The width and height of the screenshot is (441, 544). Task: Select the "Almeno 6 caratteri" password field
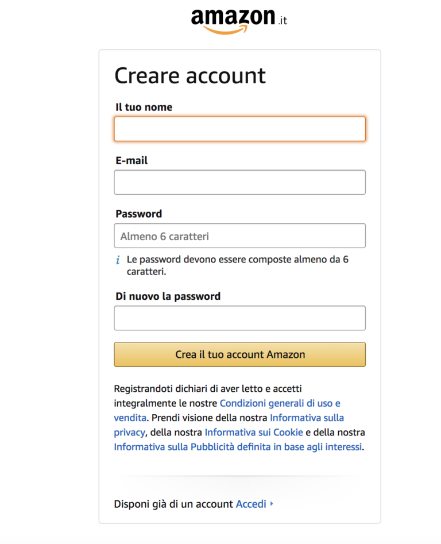pyautogui.click(x=239, y=236)
